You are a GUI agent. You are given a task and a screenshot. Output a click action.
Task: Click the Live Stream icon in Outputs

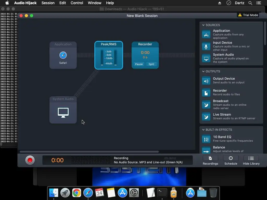coord(206,116)
